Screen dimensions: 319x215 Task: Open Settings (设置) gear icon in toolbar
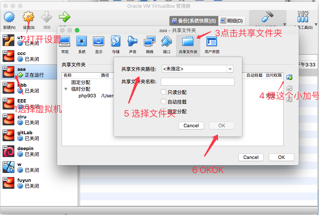[28, 17]
